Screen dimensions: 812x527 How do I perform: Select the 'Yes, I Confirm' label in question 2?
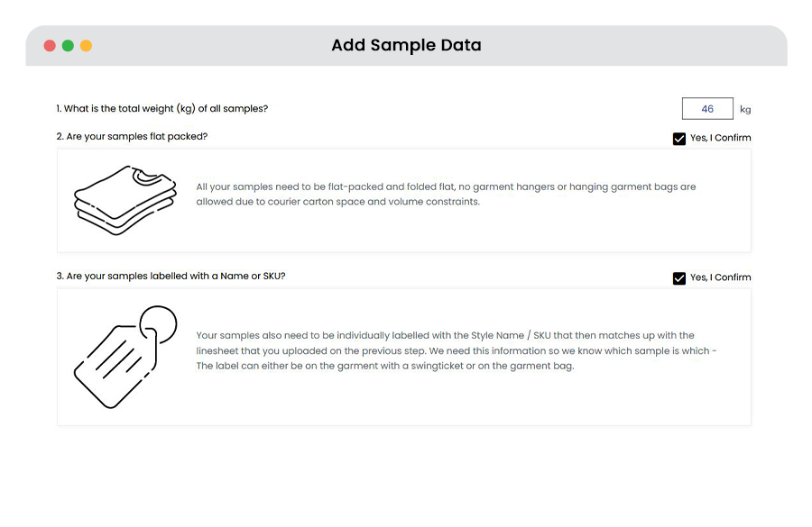point(720,138)
